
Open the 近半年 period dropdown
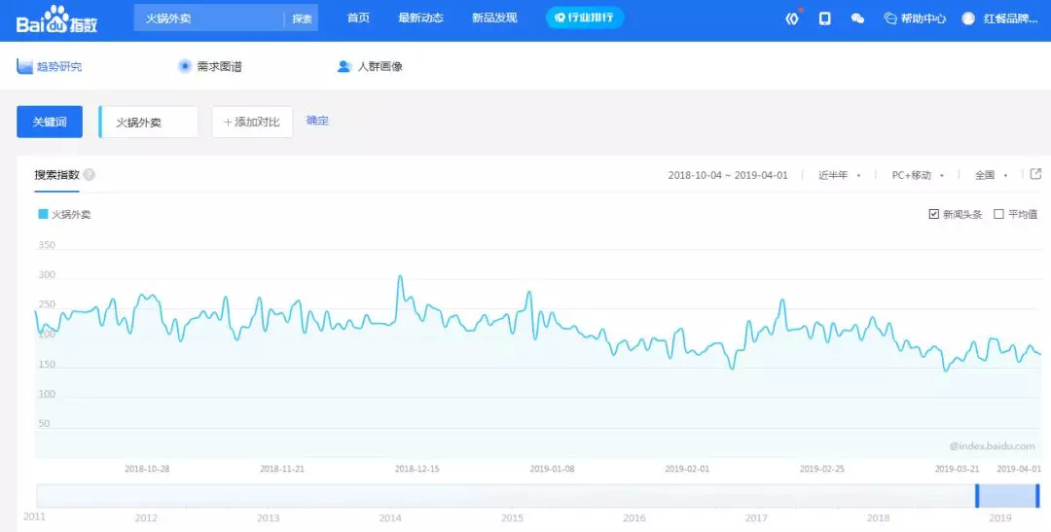839,175
